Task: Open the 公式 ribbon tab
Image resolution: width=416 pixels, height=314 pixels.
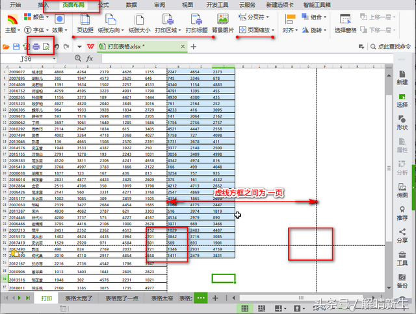Action: 103,5
